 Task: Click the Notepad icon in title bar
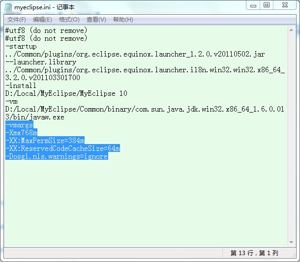[x=8, y=7]
